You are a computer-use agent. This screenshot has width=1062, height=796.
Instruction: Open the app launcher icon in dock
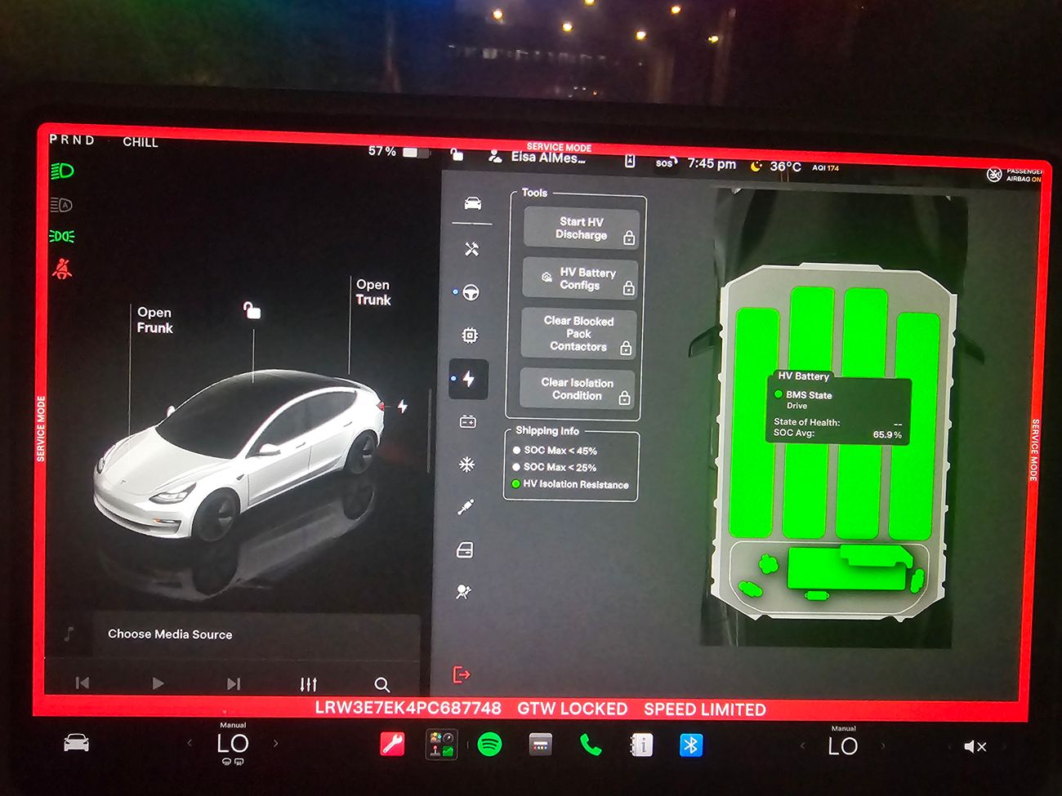coord(442,745)
